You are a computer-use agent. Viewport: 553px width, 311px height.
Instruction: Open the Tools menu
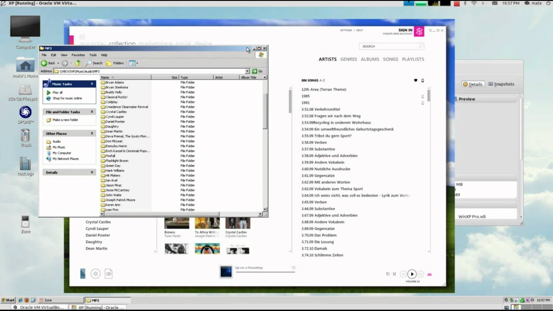pos(93,55)
